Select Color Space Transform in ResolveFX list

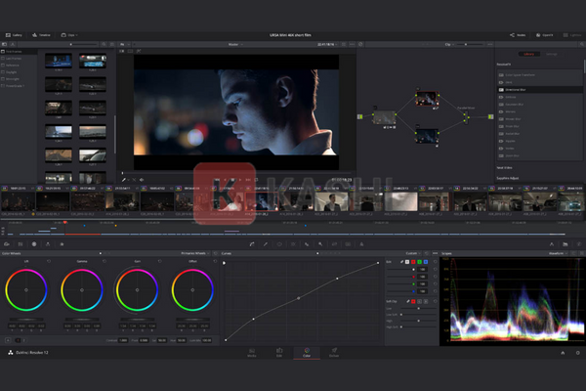click(540, 75)
